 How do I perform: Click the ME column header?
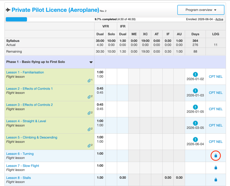pos(134,34)
